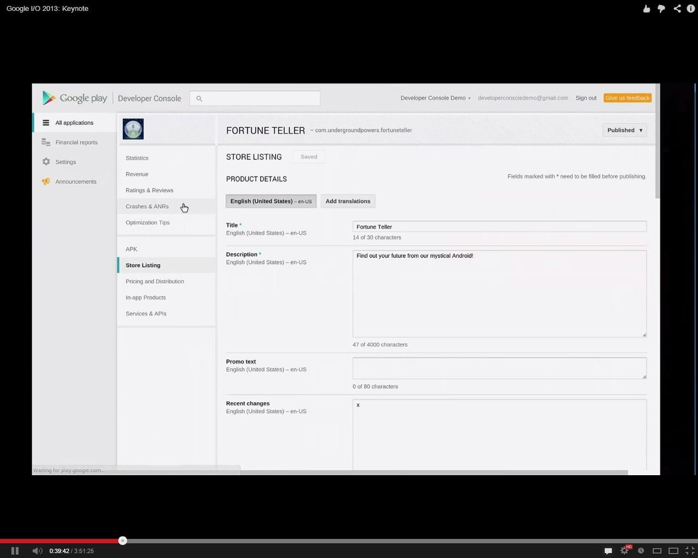Viewport: 698px width, 558px height.
Task: Click the thumbs up like icon
Action: point(646,9)
